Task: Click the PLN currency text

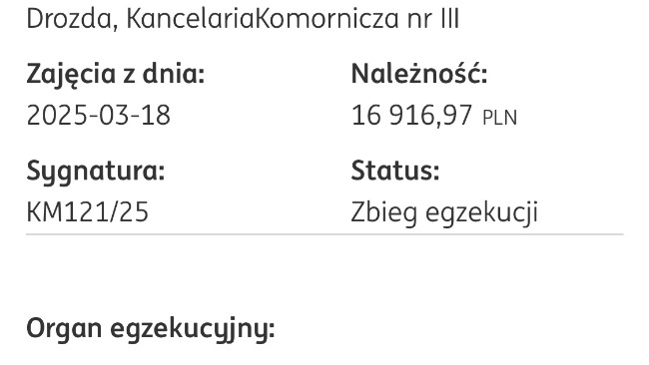Action: 500,118
